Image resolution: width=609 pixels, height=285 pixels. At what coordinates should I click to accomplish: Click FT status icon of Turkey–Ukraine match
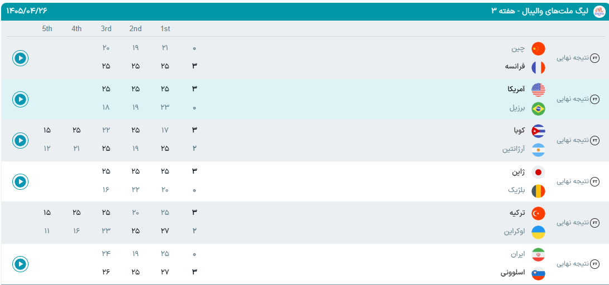pyautogui.click(x=594, y=223)
